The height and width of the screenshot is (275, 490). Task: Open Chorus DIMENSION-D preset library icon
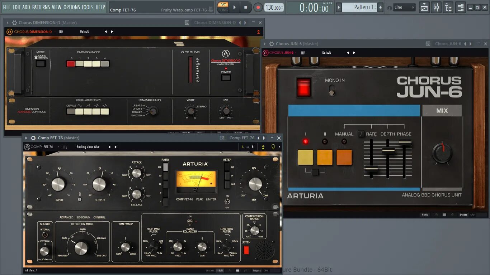tap(61, 32)
